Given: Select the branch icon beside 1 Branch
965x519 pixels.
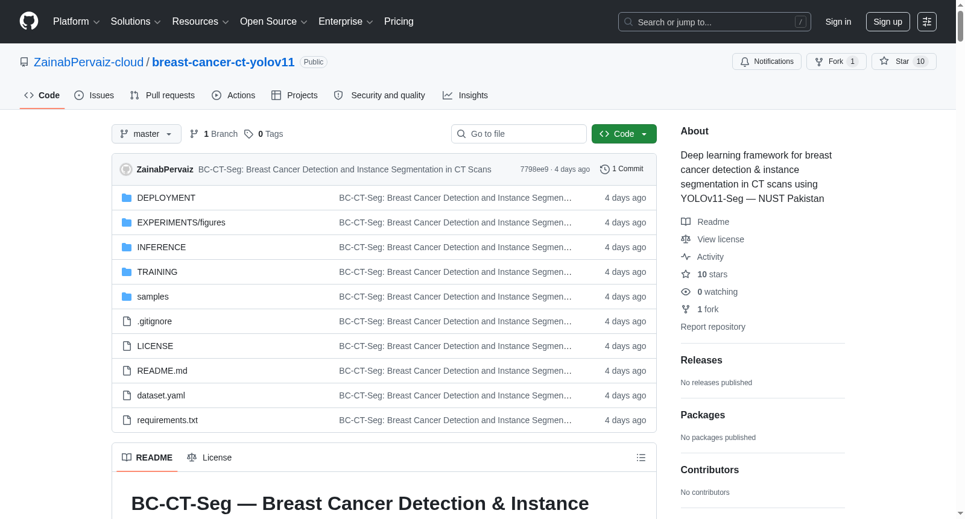Looking at the screenshot, I should (194, 134).
